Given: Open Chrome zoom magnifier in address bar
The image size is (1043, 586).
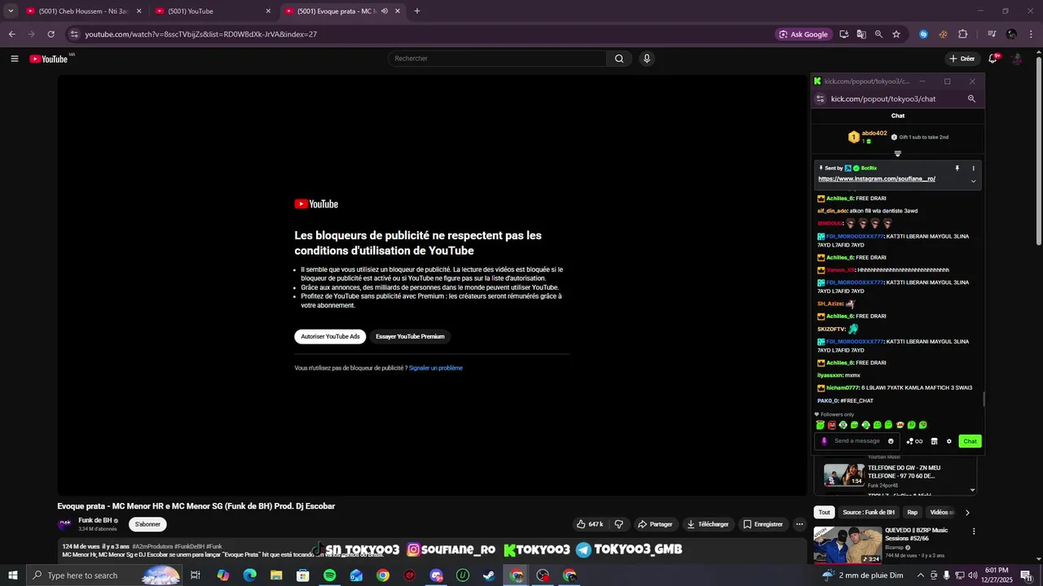Looking at the screenshot, I should click(878, 34).
